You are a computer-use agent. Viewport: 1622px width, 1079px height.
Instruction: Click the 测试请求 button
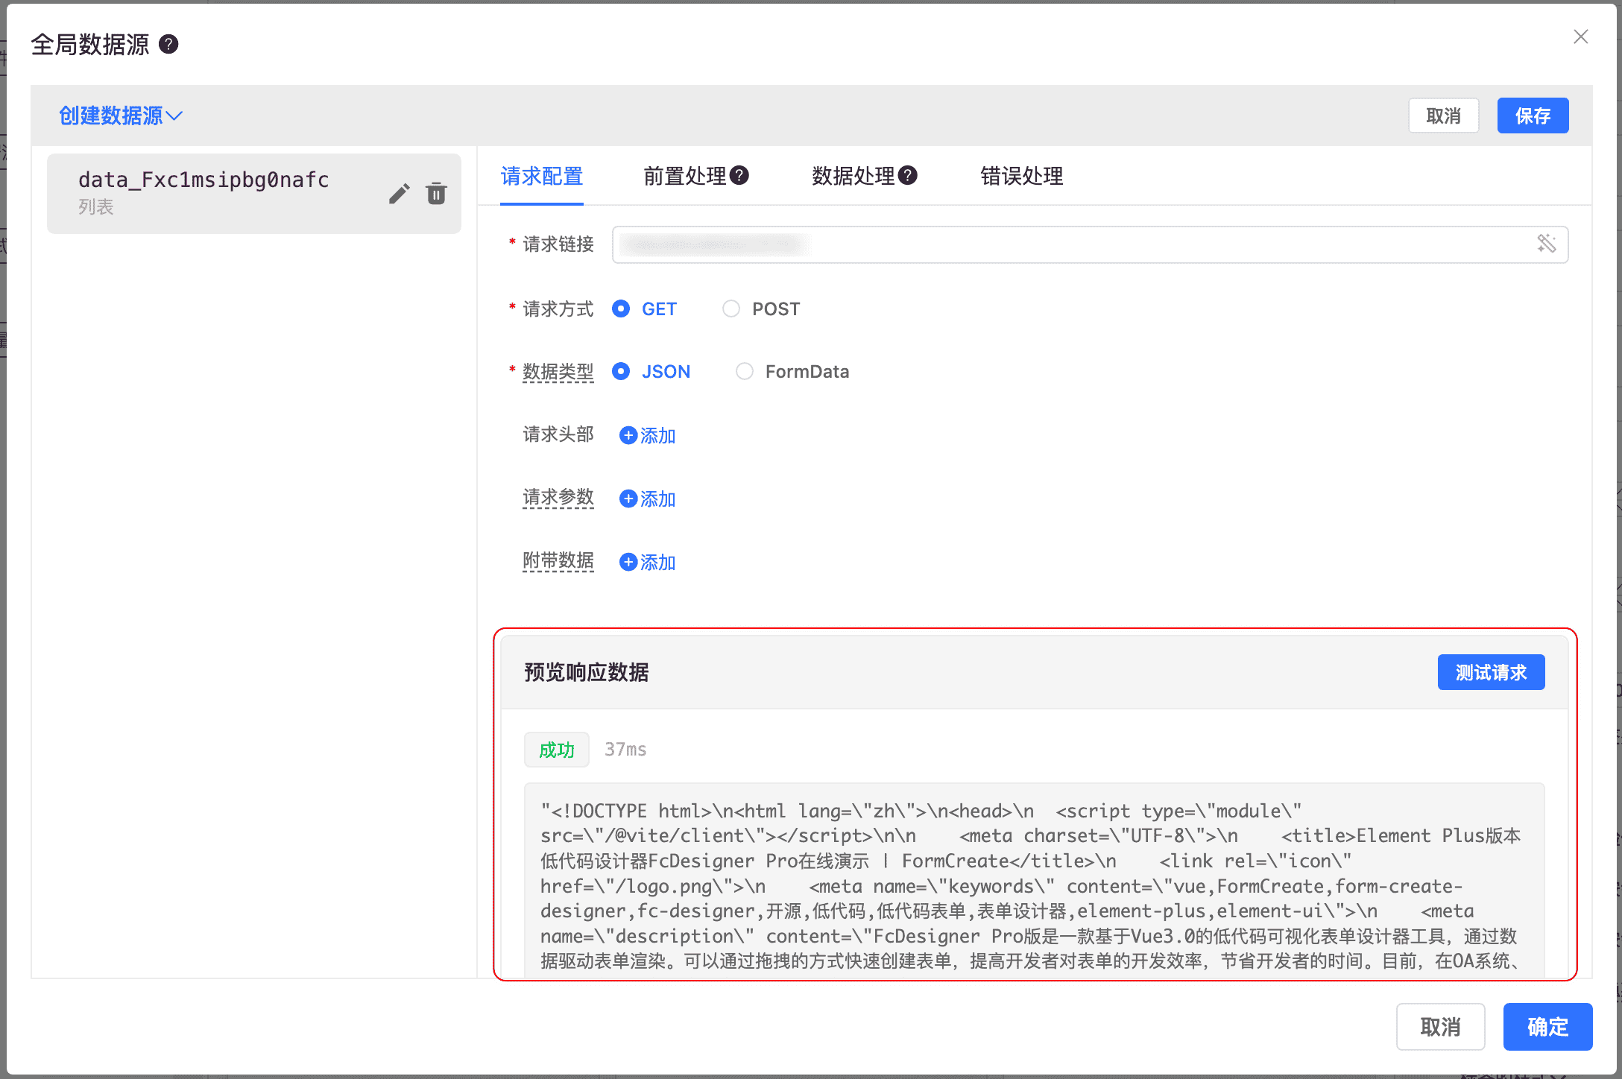point(1491,673)
